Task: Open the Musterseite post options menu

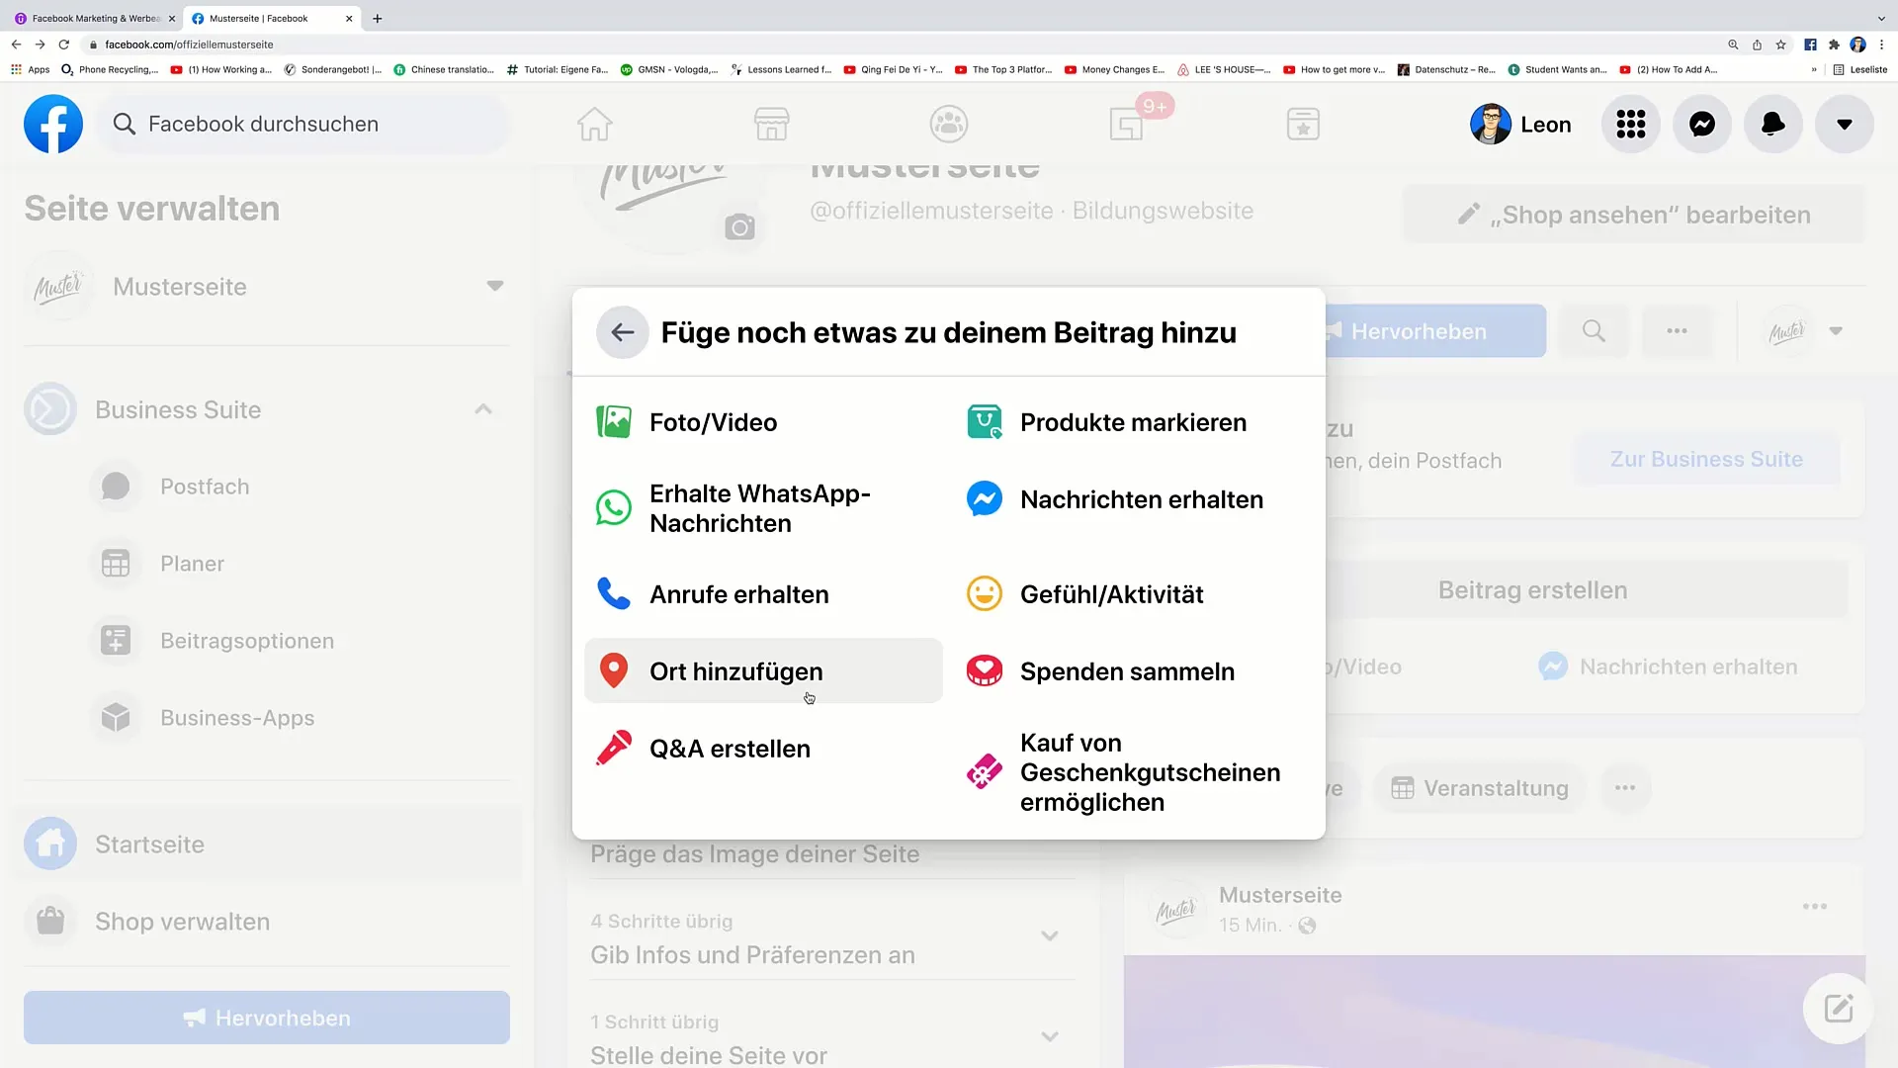Action: click(x=1815, y=907)
